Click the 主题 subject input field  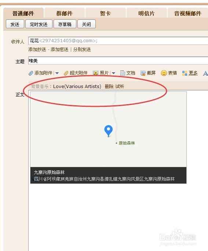(x=118, y=61)
